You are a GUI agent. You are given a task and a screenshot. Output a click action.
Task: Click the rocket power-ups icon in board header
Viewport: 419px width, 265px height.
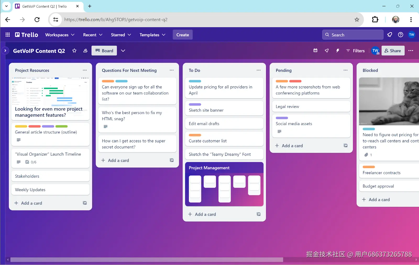coord(327,51)
